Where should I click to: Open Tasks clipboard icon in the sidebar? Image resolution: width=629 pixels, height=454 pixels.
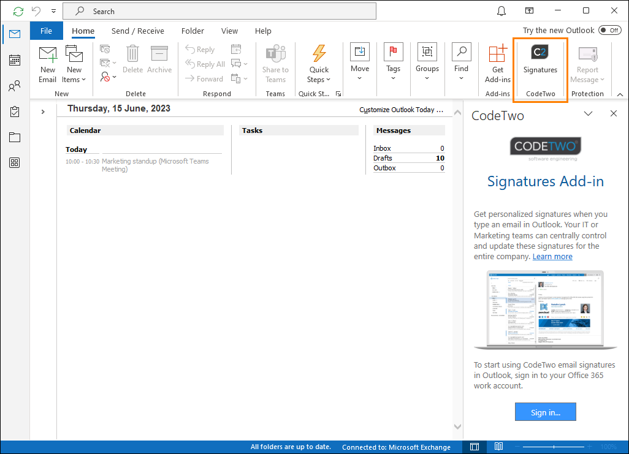(15, 112)
